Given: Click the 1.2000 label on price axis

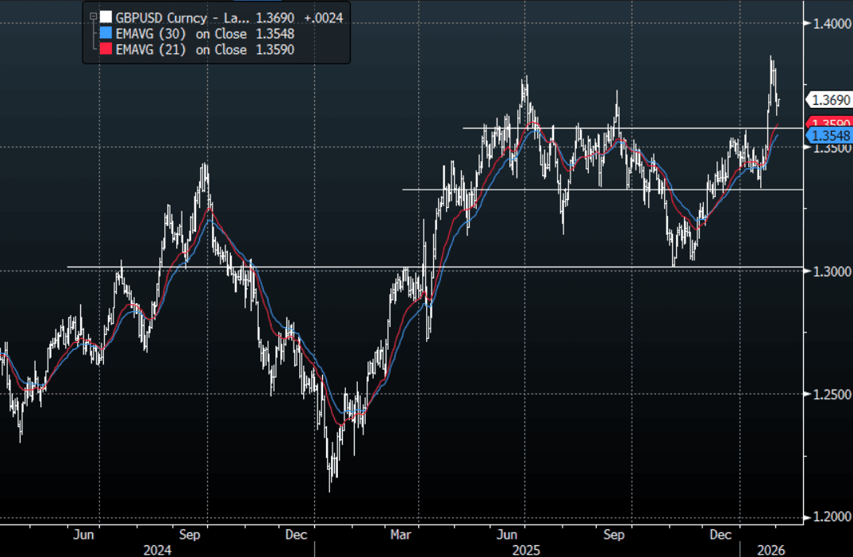Looking at the screenshot, I should point(828,517).
